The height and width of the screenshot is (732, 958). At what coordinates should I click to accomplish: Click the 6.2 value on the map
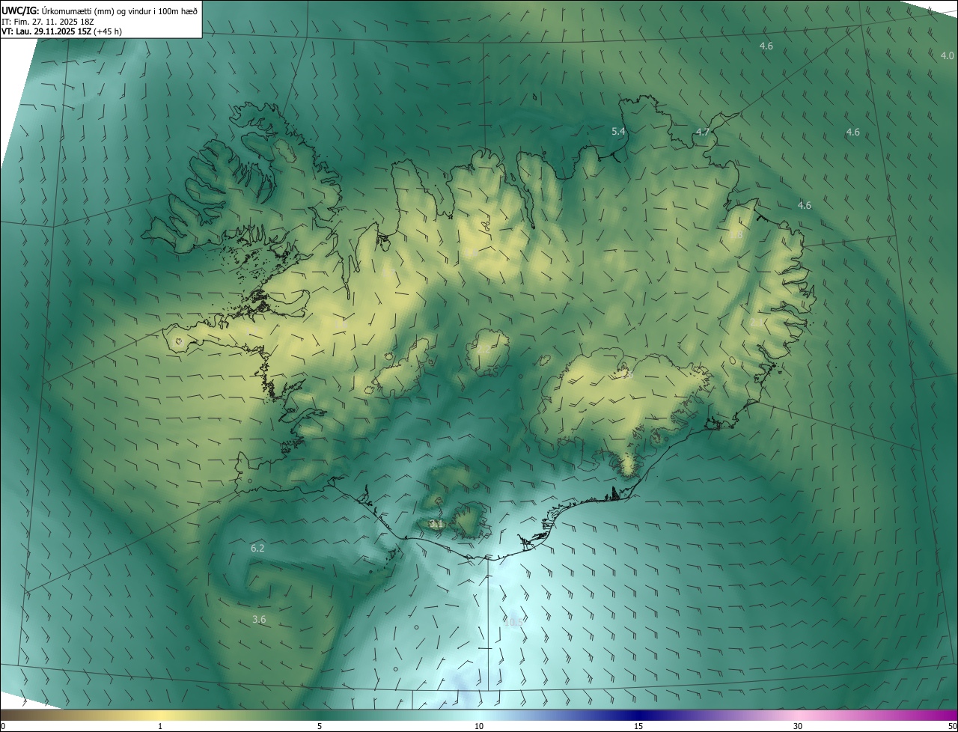pos(257,548)
